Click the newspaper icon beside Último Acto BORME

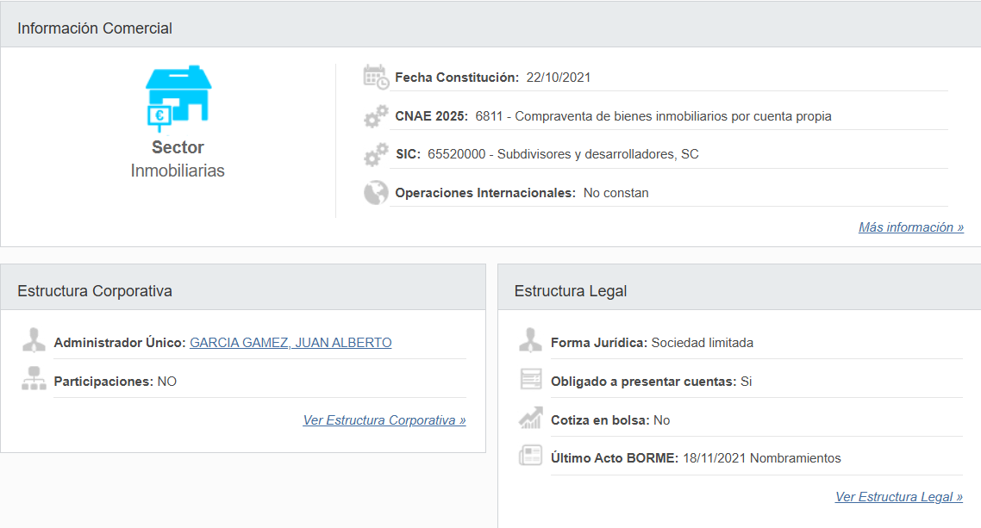point(530,456)
